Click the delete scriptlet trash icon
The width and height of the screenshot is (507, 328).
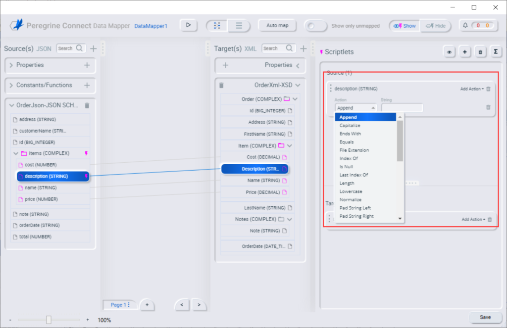click(x=480, y=51)
